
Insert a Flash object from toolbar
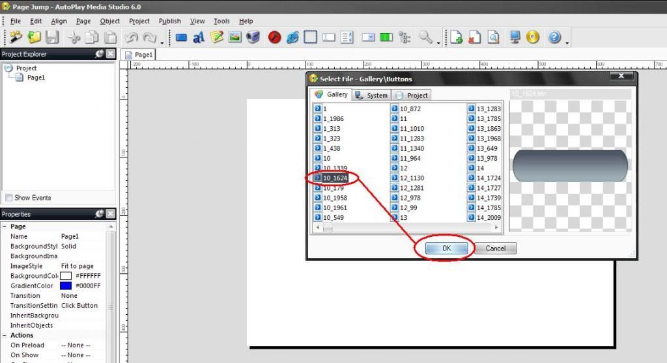274,38
